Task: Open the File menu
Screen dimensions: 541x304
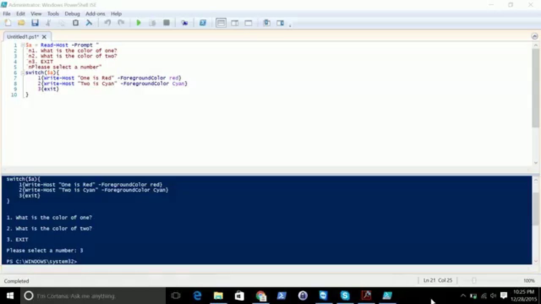Action: pyautogui.click(x=7, y=14)
